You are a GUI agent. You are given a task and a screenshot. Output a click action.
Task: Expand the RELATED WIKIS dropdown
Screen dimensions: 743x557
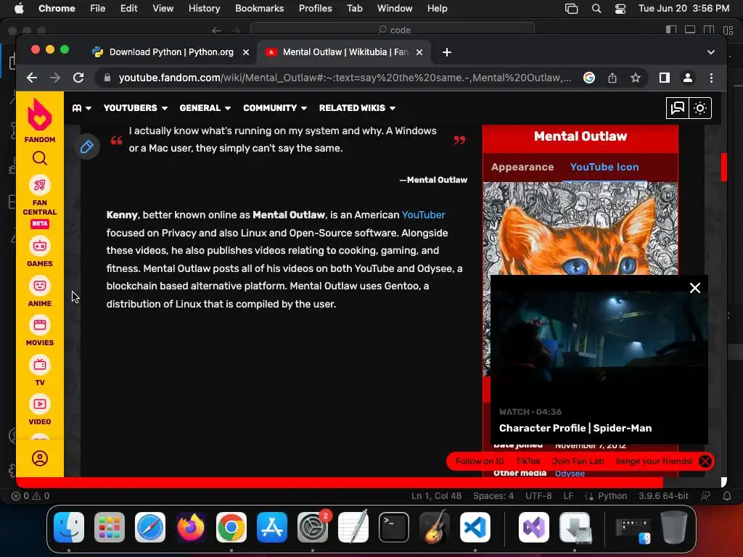tap(357, 108)
